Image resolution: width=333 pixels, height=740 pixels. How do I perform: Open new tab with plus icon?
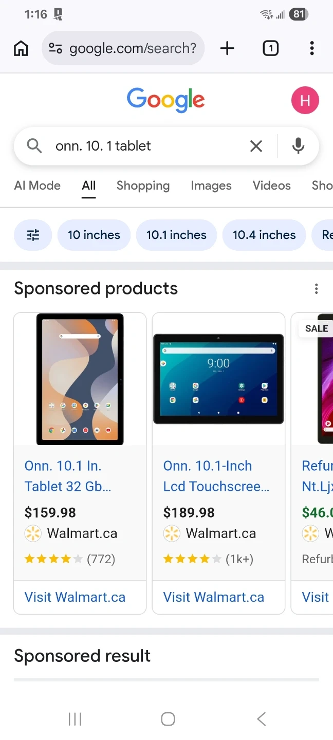[x=227, y=48]
